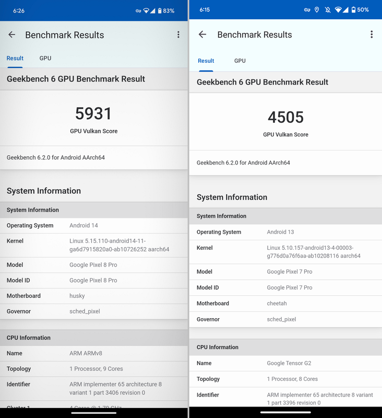This screenshot has height=418, width=382.
Task: Tap location pin icon in right status bar
Action: [x=317, y=10]
